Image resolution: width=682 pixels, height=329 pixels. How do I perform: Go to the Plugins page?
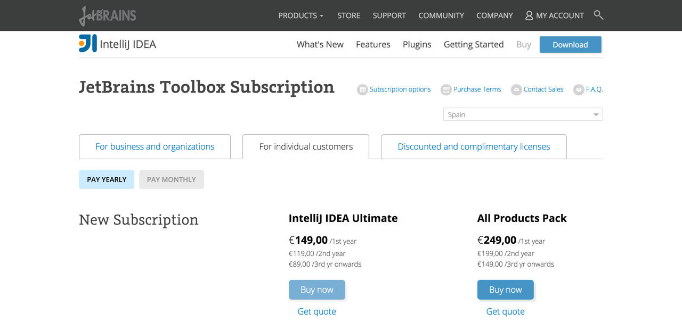tap(417, 44)
